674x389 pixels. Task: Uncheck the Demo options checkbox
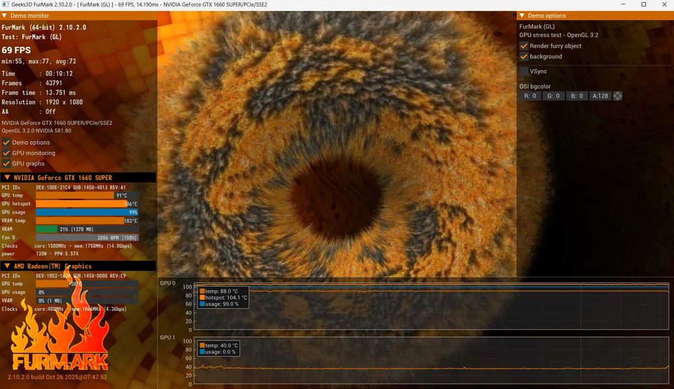pos(6,142)
